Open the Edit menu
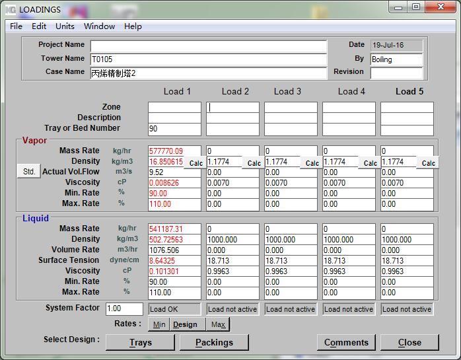461x360 pixels. pyautogui.click(x=39, y=26)
